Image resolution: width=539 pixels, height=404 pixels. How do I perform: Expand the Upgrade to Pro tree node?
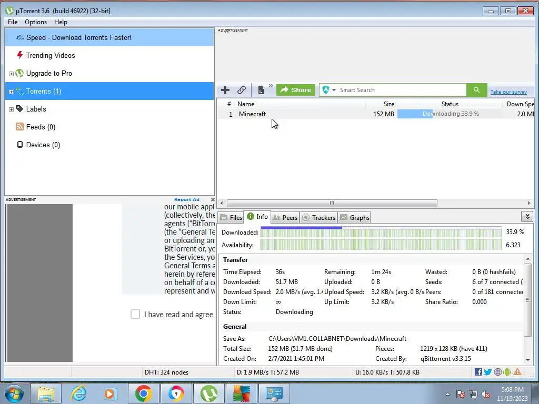click(x=11, y=74)
